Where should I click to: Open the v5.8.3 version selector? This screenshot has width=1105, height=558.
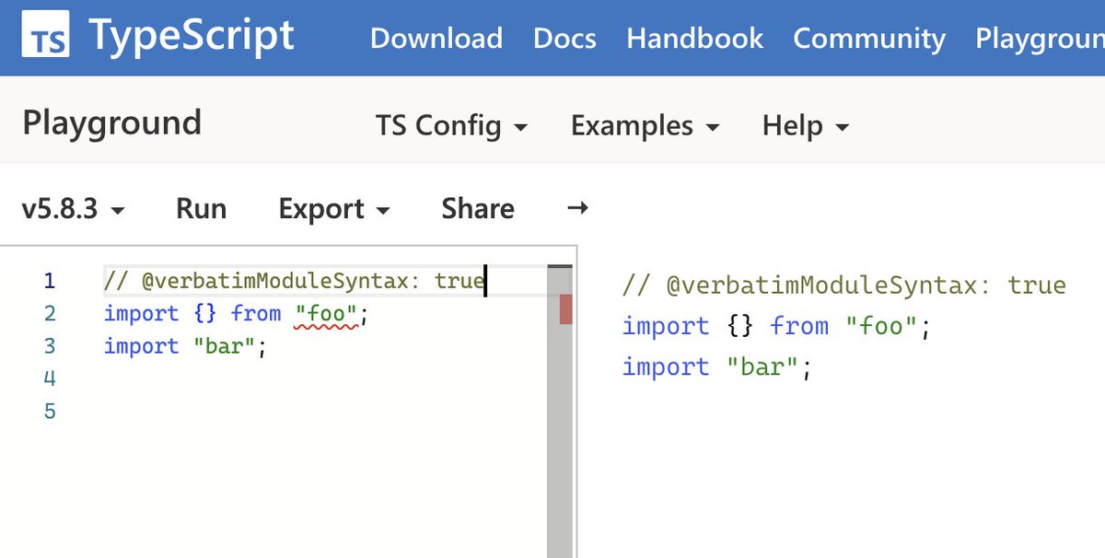73,209
